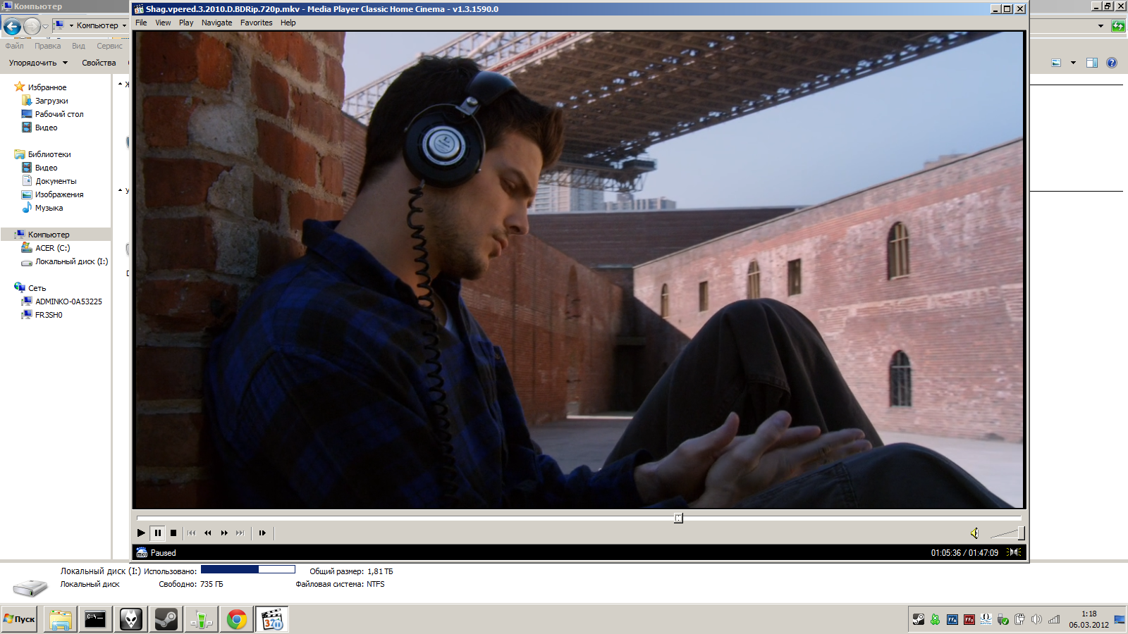Mute audio with the player's speaker icon

(x=974, y=533)
